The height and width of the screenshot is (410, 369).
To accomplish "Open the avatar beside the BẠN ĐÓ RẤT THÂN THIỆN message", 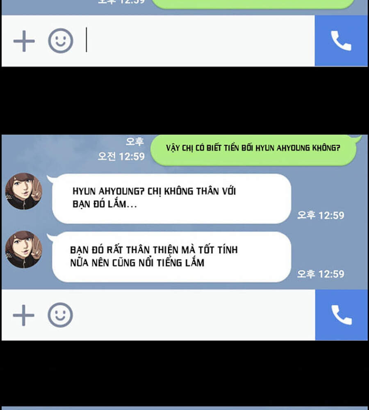I will 24,249.
